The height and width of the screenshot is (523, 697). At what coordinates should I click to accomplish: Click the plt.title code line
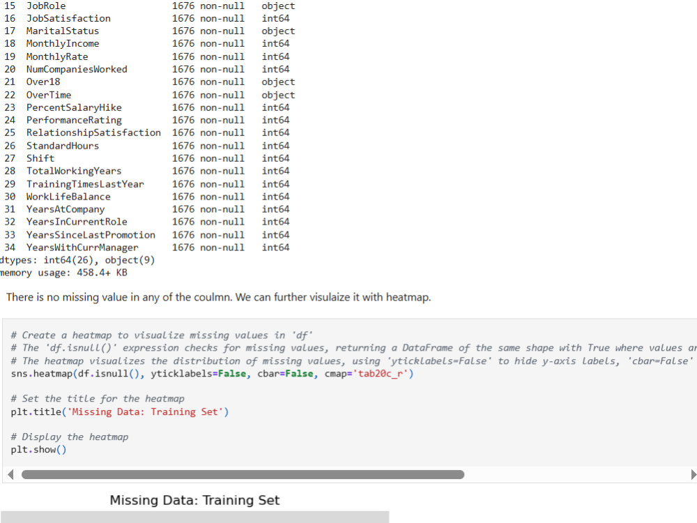tap(120, 412)
